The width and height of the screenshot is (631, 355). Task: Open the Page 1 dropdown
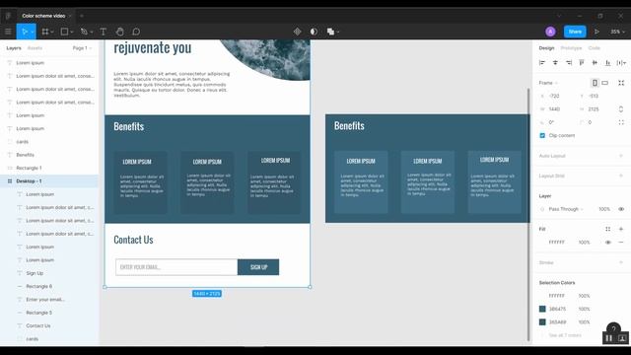tap(82, 48)
